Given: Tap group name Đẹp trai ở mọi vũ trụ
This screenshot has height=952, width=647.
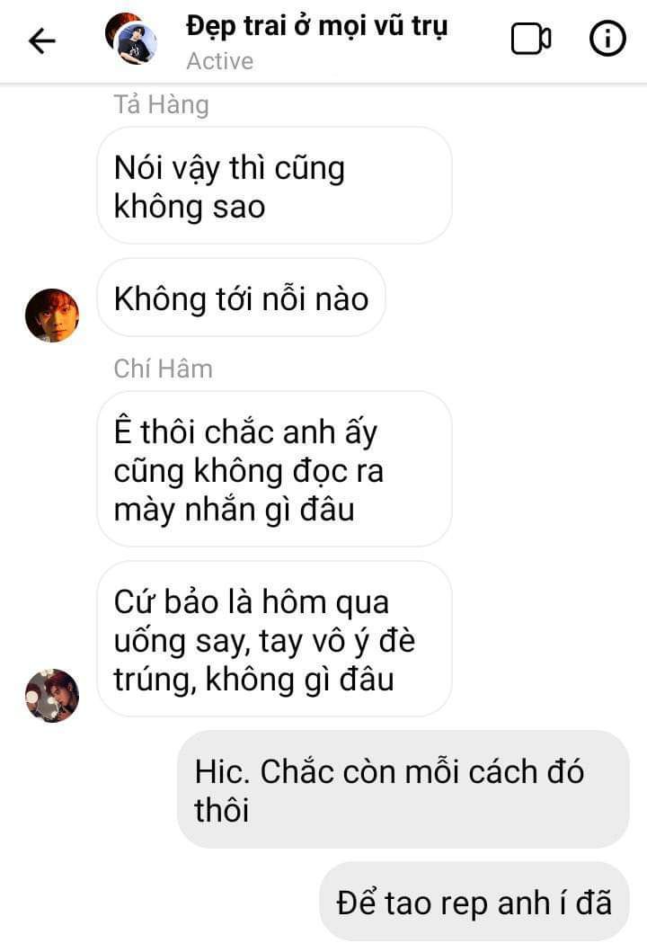Looking at the screenshot, I should pyautogui.click(x=316, y=27).
